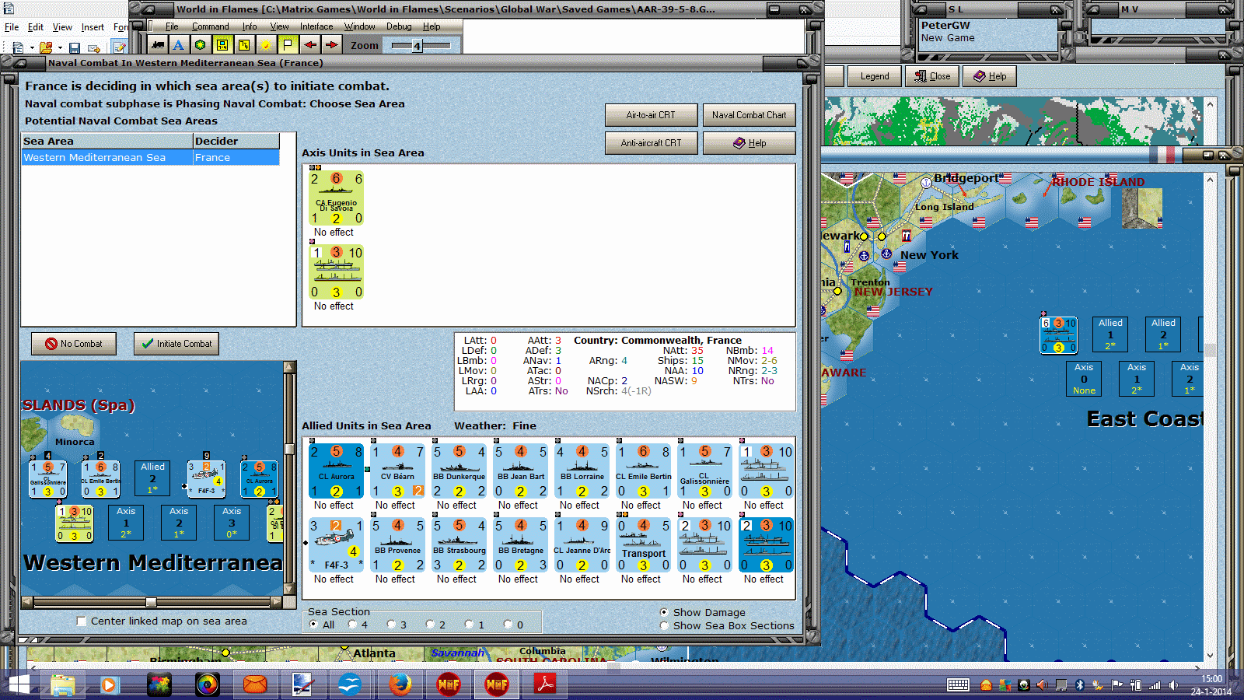Open the dropdown arrow beside the open-folder icon

coord(60,48)
